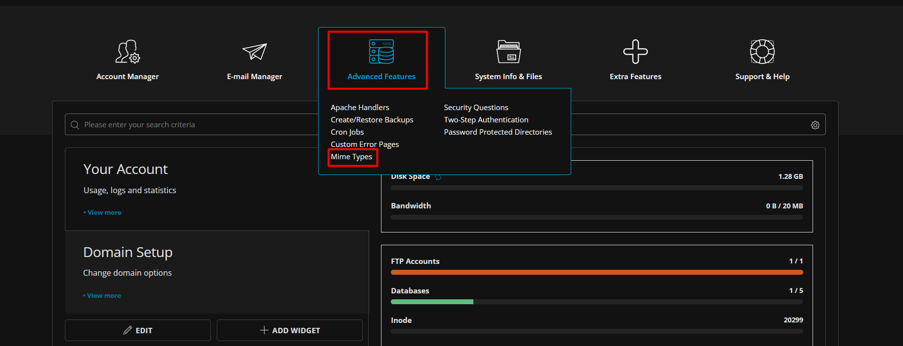Select the Advanced Features server icon
This screenshot has width=903, height=346.
click(x=381, y=52)
